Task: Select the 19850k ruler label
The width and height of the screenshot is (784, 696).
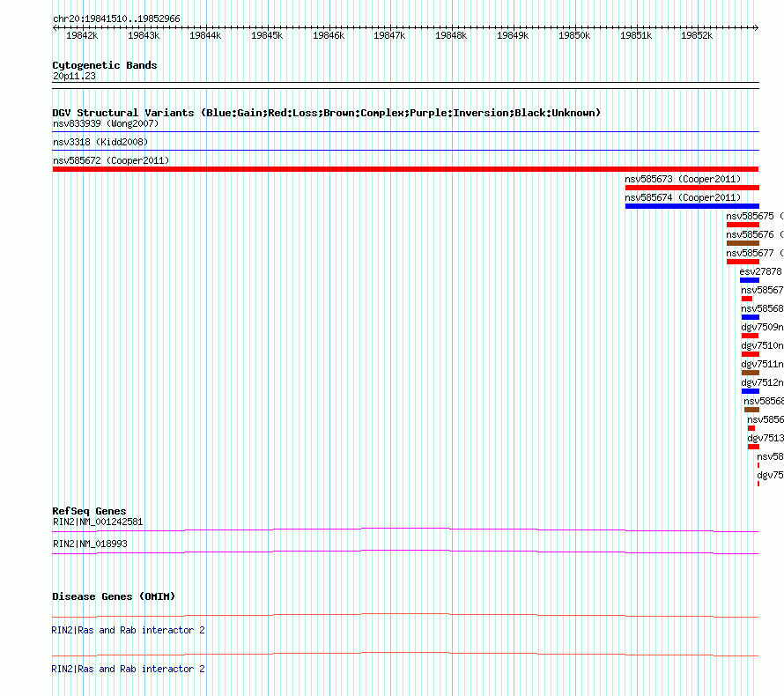Action: pos(574,35)
